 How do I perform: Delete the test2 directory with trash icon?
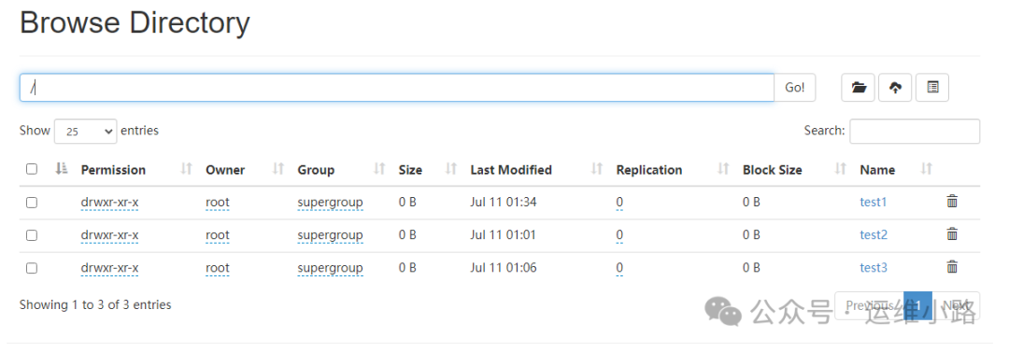pos(952,234)
